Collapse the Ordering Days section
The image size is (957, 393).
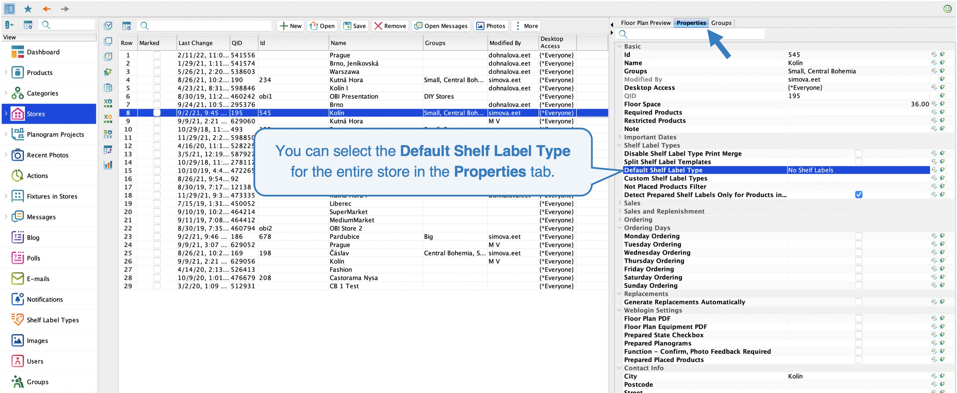(x=619, y=227)
